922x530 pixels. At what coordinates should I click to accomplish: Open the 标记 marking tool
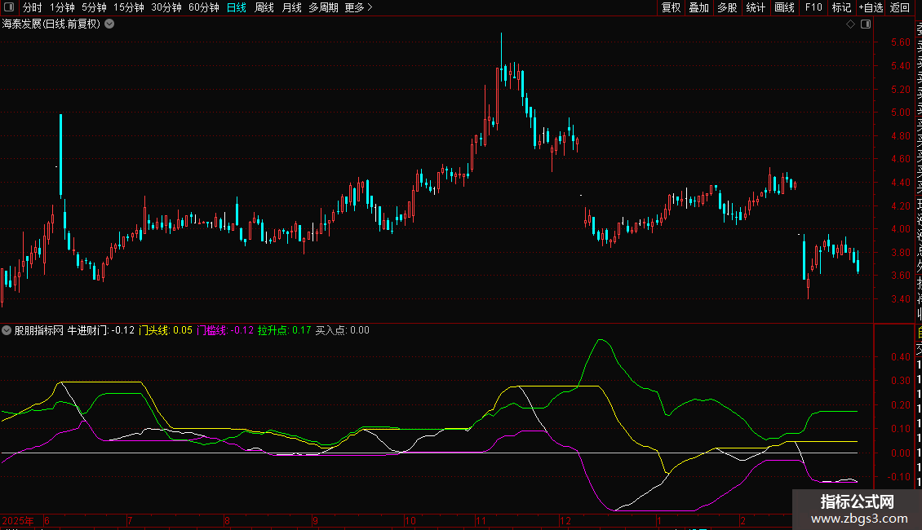point(841,8)
